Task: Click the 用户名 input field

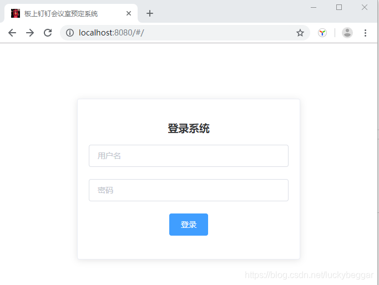Action: click(x=189, y=156)
